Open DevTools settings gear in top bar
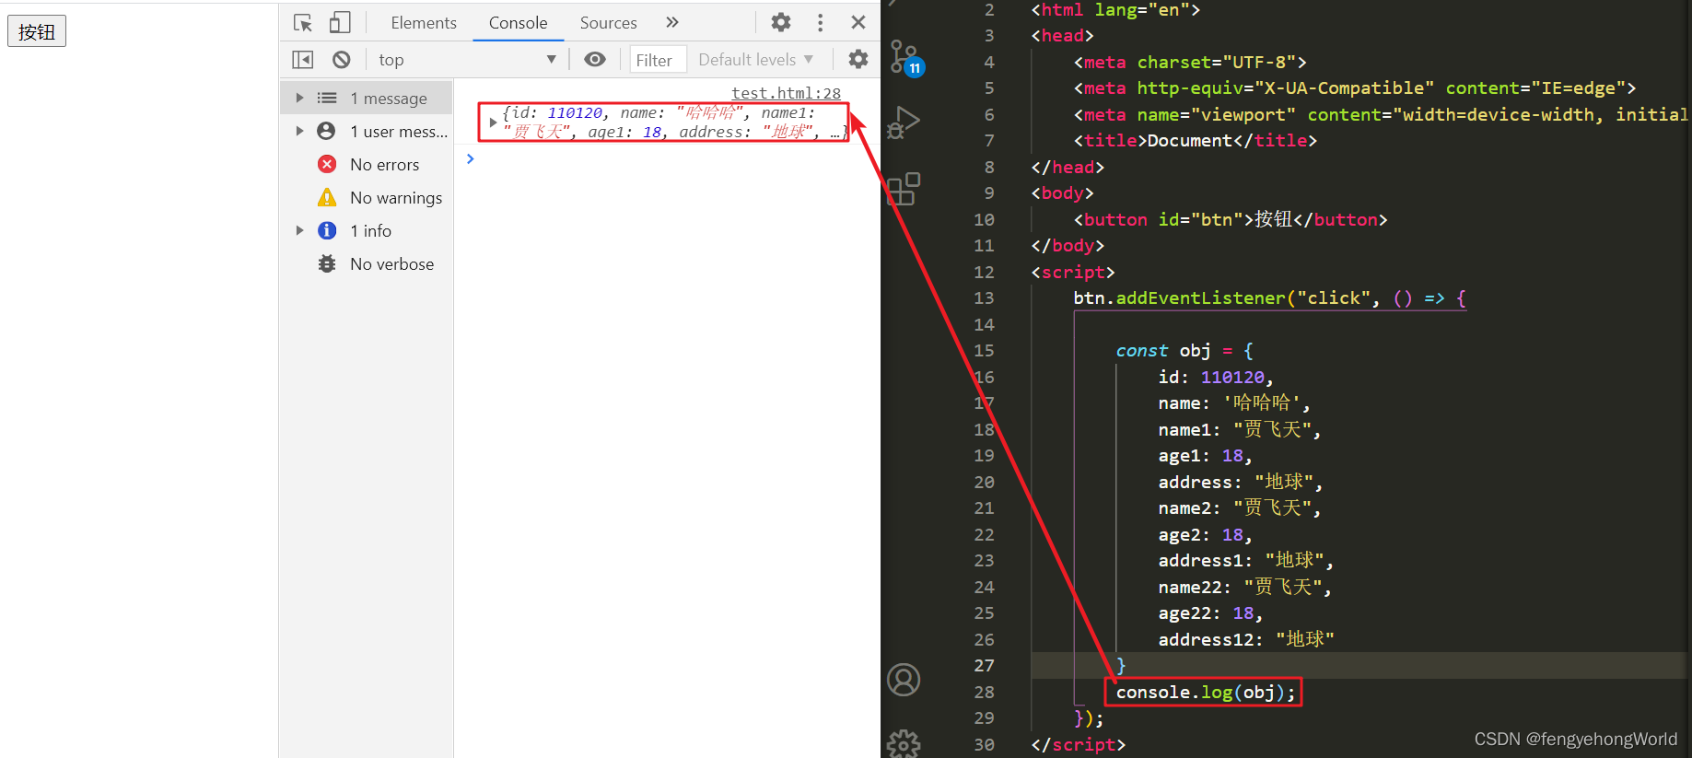This screenshot has height=758, width=1692. pos(781,22)
